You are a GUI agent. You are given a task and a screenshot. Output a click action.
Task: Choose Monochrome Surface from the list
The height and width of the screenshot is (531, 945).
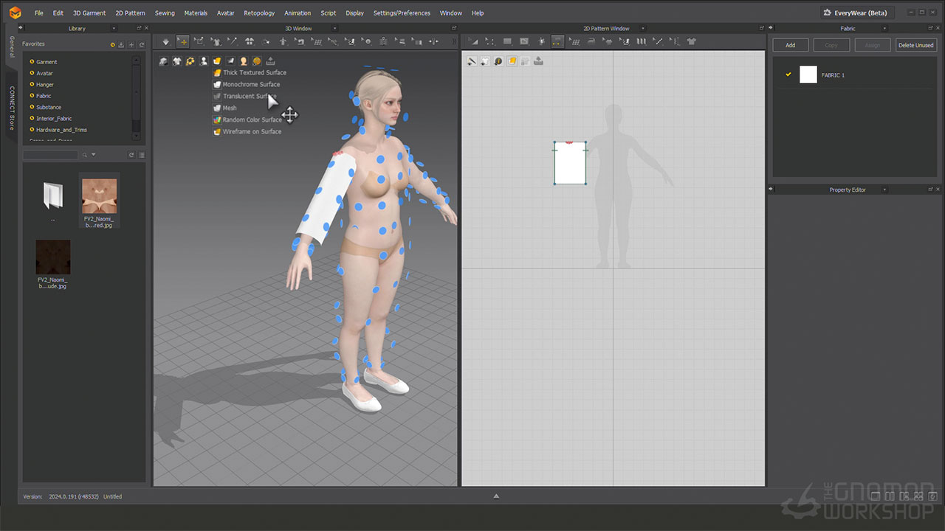pyautogui.click(x=251, y=84)
